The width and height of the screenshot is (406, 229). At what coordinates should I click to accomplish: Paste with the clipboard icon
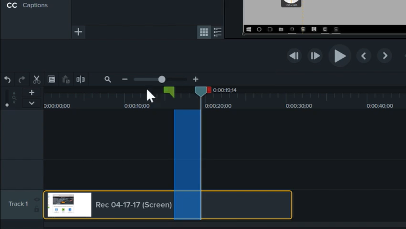tap(66, 80)
